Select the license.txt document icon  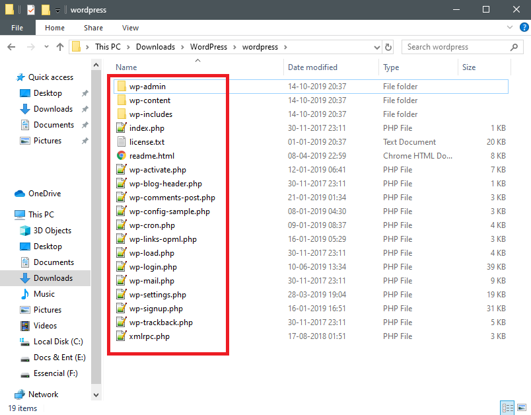coord(122,142)
